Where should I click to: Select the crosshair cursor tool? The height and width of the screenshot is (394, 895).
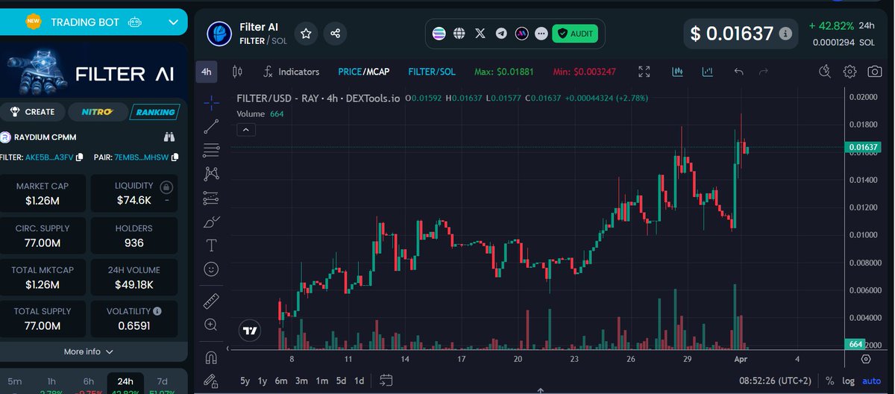tap(211, 102)
